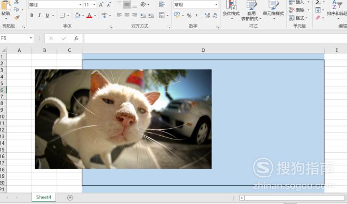Click the AutoSum sigma icon
The width and height of the screenshot is (347, 204).
click(x=318, y=3)
